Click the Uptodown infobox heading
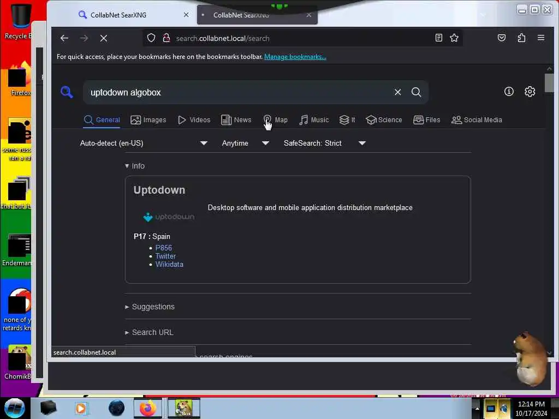This screenshot has width=559, height=419. click(x=159, y=190)
